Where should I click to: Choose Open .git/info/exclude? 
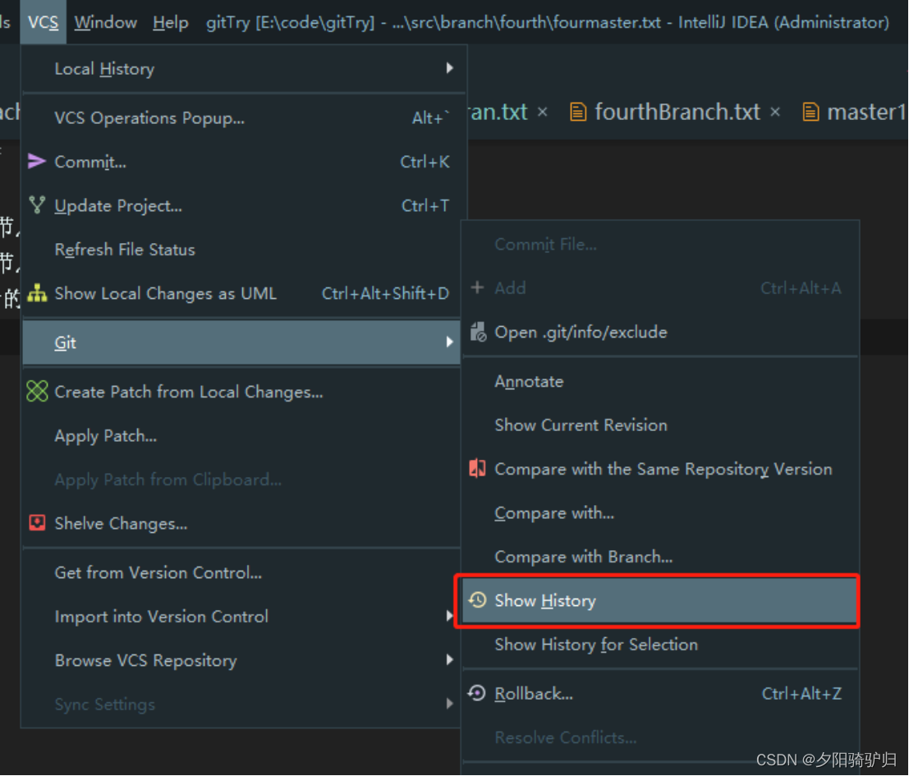pos(660,332)
